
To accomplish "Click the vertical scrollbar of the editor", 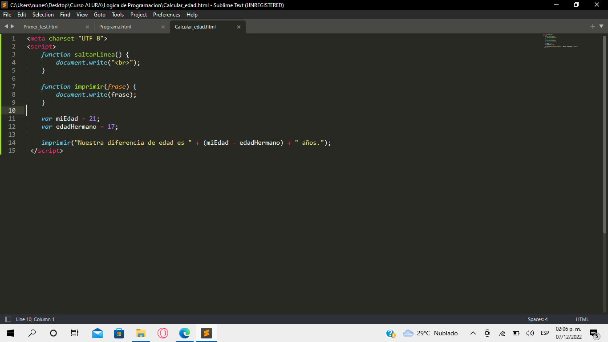I will 604,134.
